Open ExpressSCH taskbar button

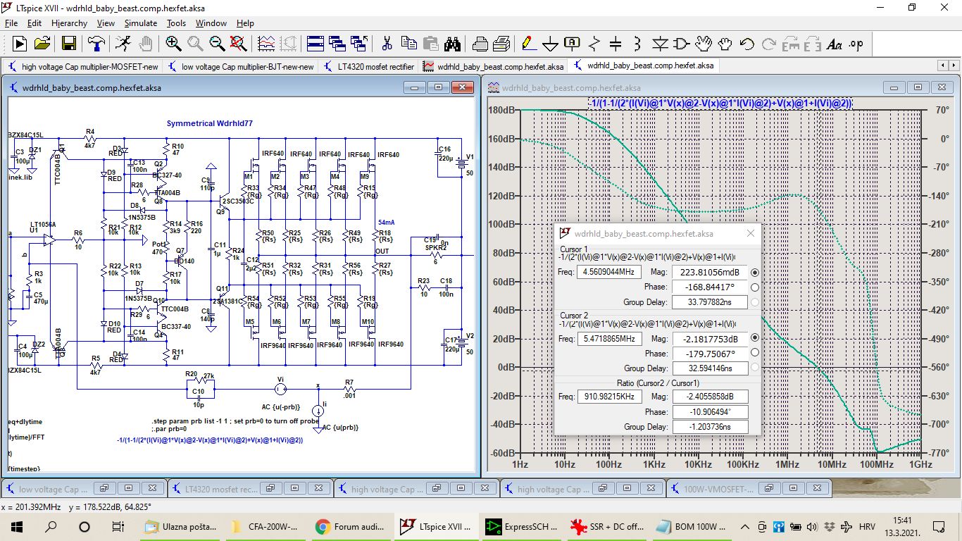pos(523,526)
